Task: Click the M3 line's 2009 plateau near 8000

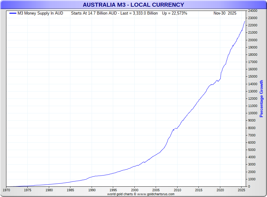Action: point(176,129)
